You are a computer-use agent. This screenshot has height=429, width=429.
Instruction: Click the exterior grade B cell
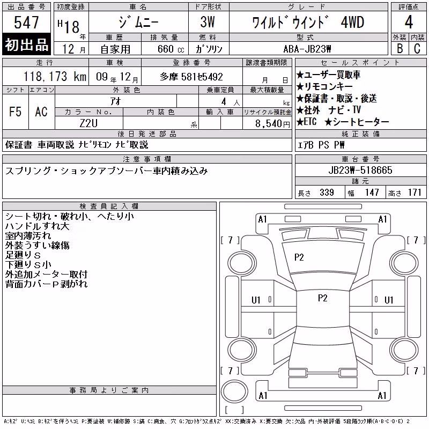tap(400, 48)
